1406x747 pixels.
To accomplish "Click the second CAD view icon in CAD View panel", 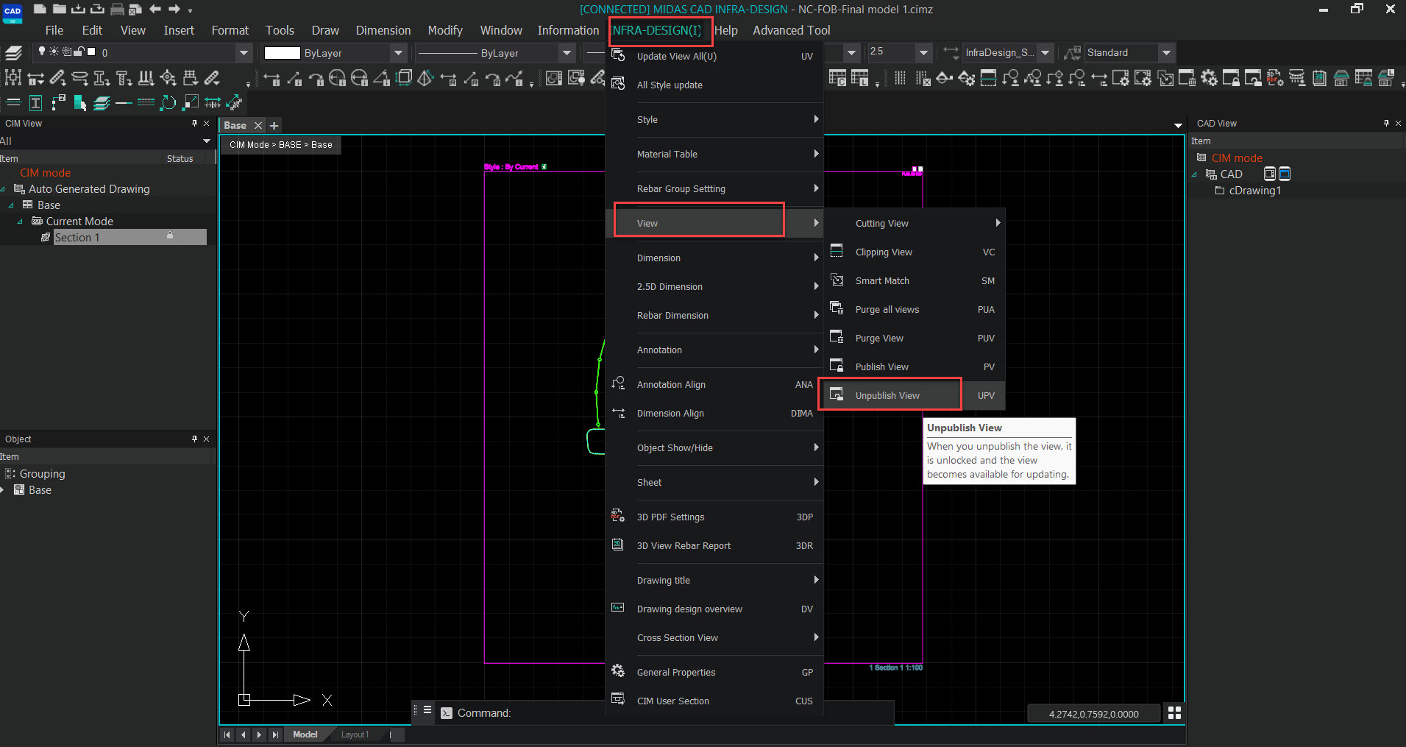I will [x=1285, y=174].
